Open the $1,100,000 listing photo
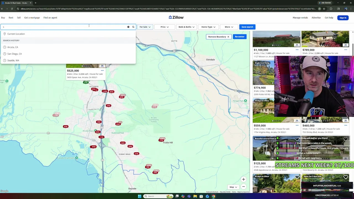The image size is (354, 199). point(276,39)
